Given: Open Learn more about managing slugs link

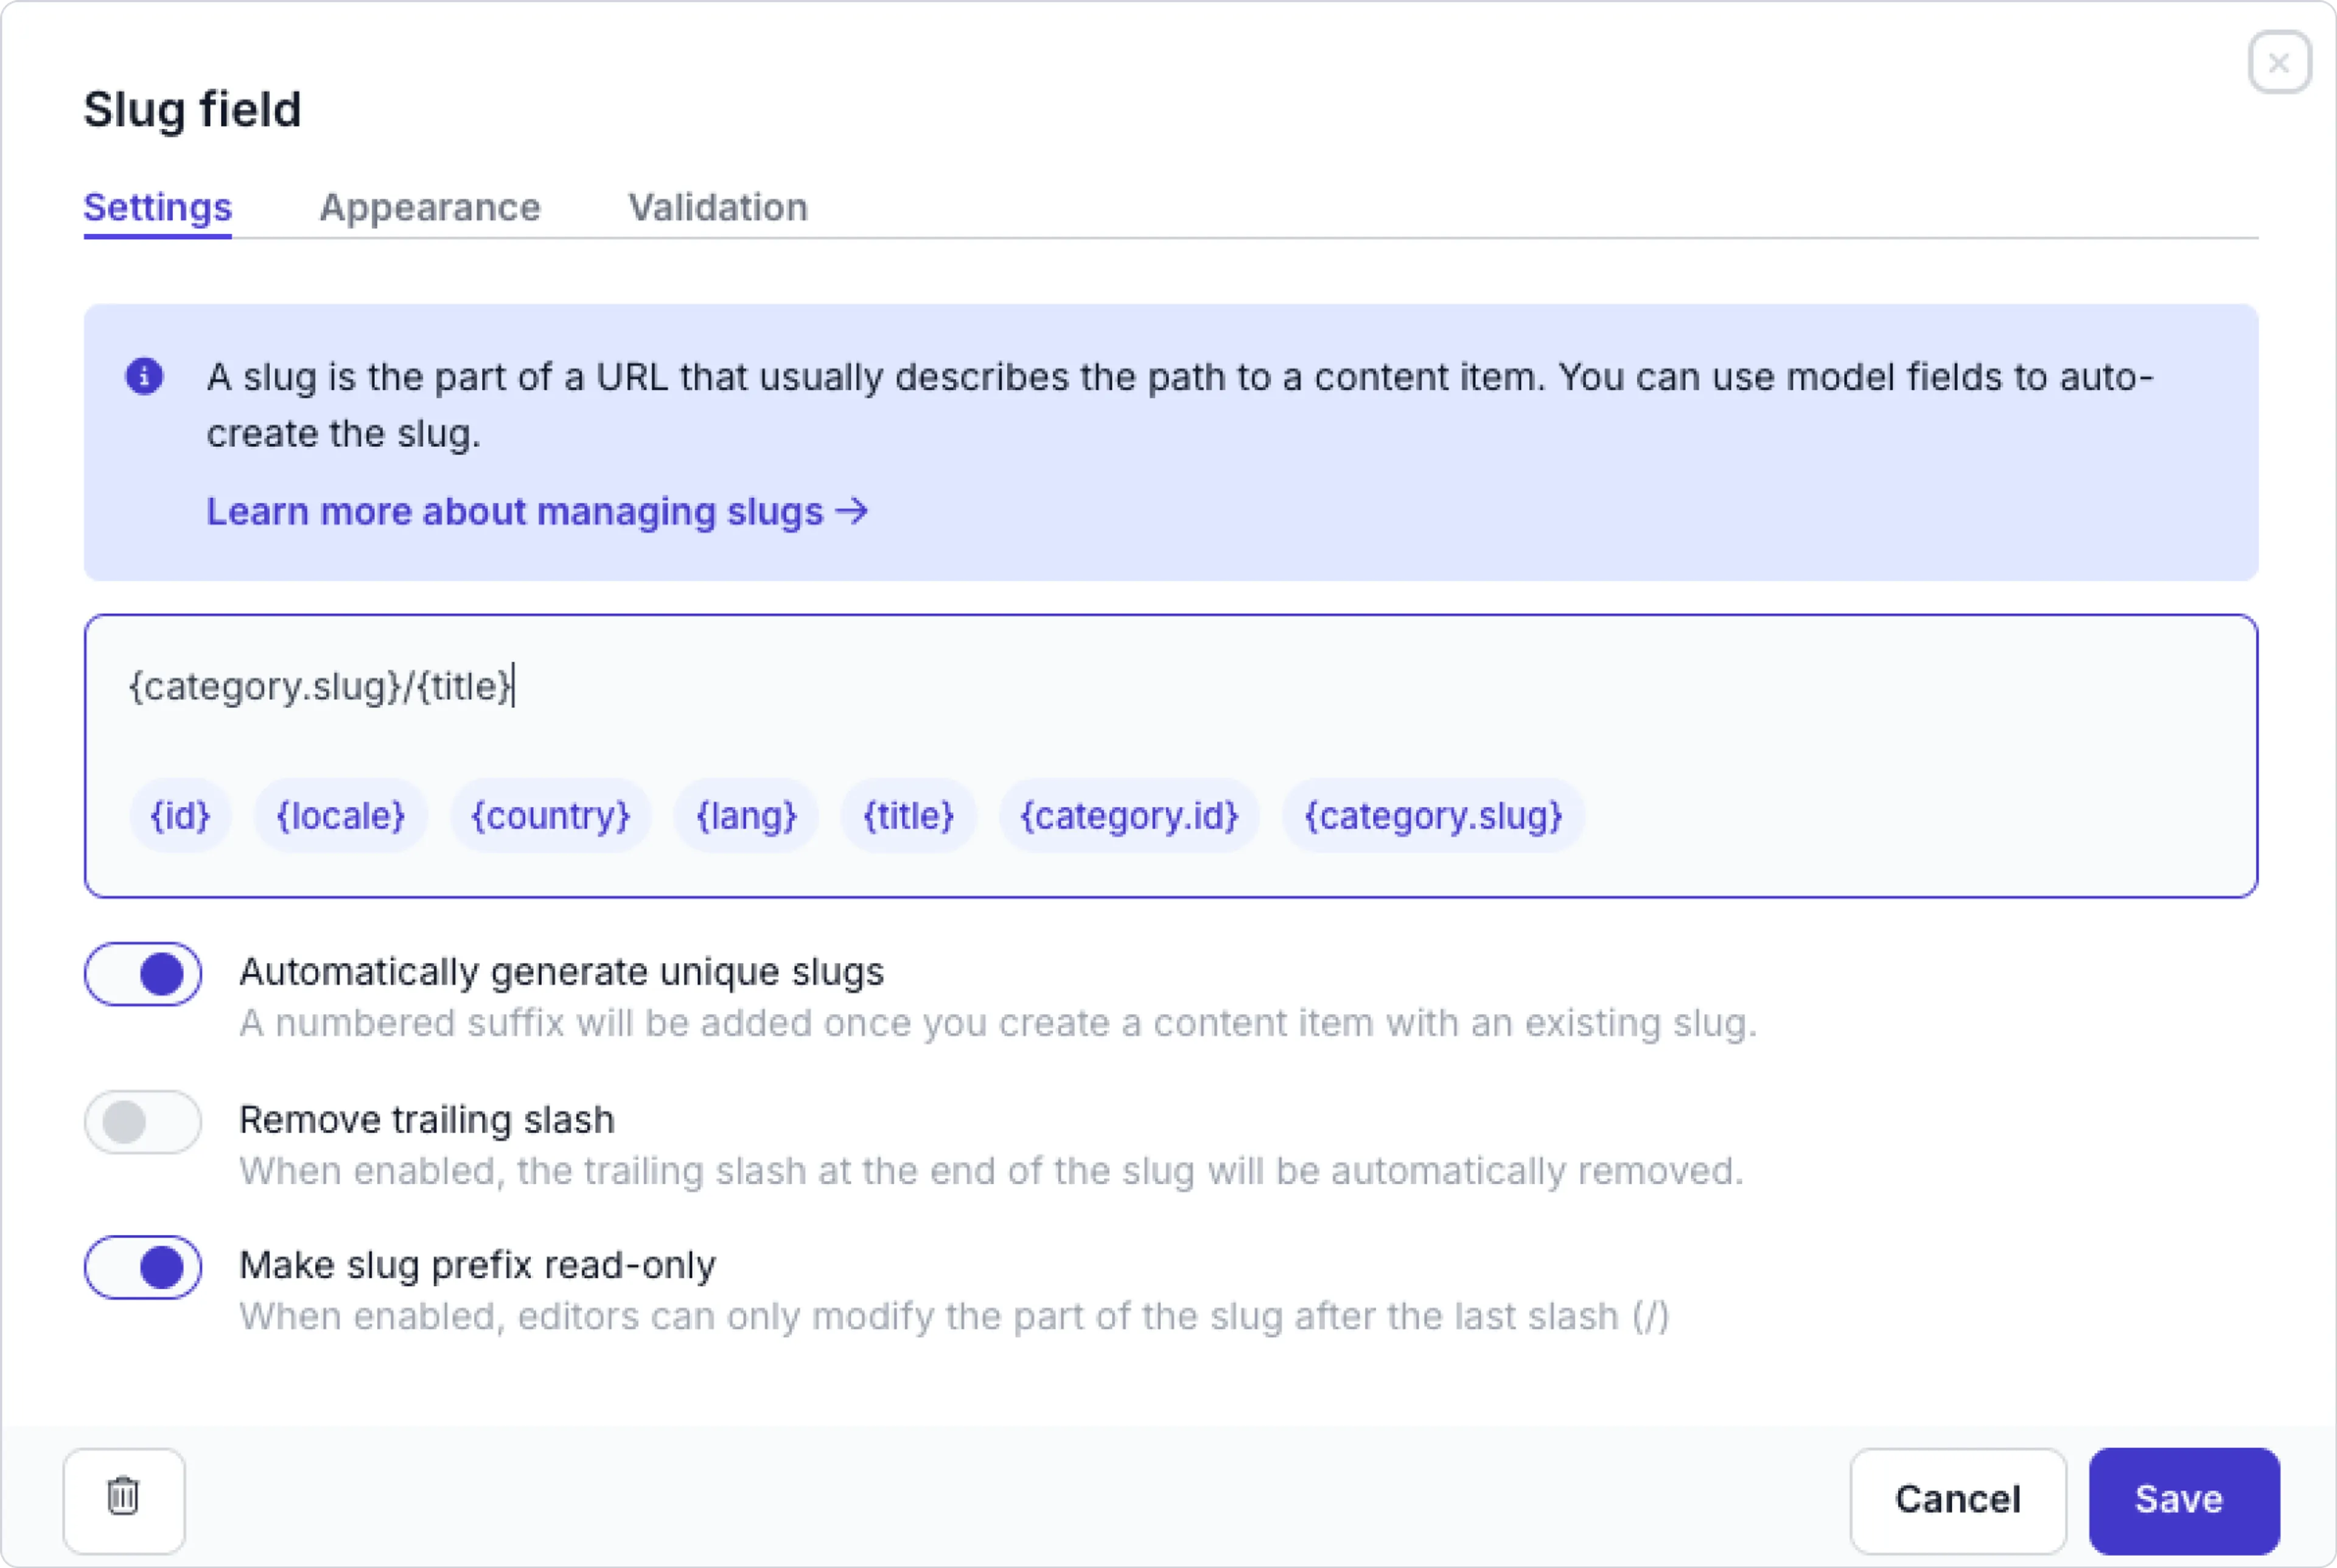Looking at the screenshot, I should tap(536, 512).
